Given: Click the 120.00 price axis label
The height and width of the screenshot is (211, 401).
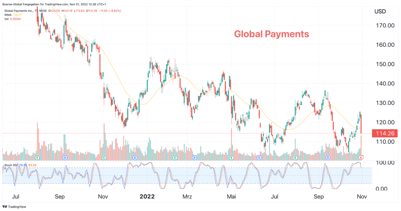Looking at the screenshot, I should [385, 122].
